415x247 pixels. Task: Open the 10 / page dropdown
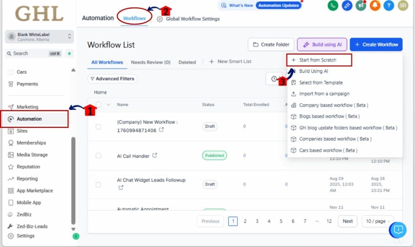tap(377, 221)
